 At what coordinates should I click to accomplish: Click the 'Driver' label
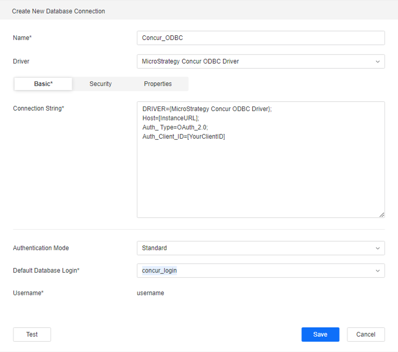point(21,61)
